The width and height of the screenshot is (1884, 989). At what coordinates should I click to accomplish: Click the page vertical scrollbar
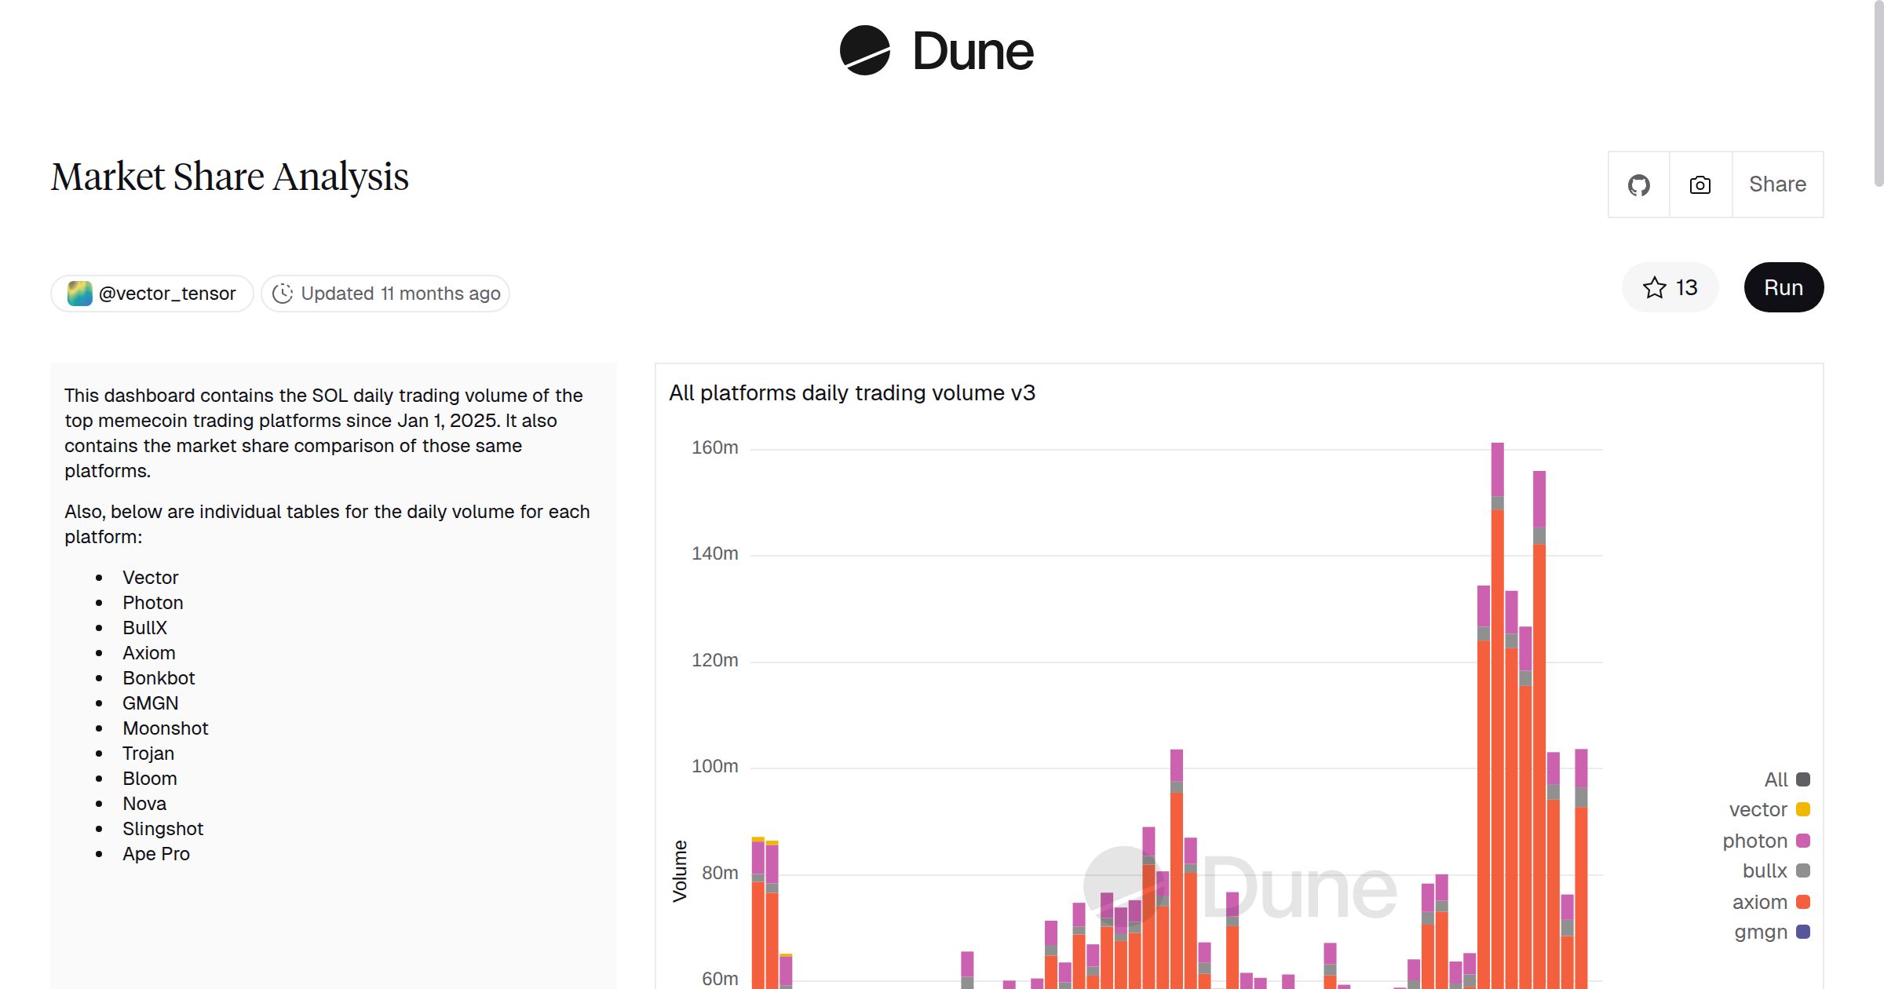1878,94
